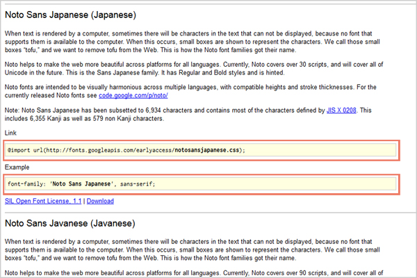Open the JIS X 0208 link
The height and width of the screenshot is (278, 417).
[341, 111]
